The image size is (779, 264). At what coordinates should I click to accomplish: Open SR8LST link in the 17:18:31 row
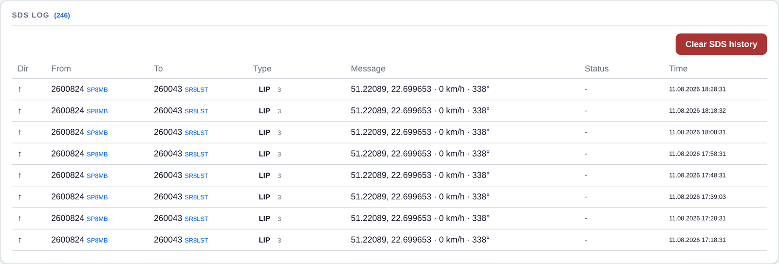(x=196, y=241)
